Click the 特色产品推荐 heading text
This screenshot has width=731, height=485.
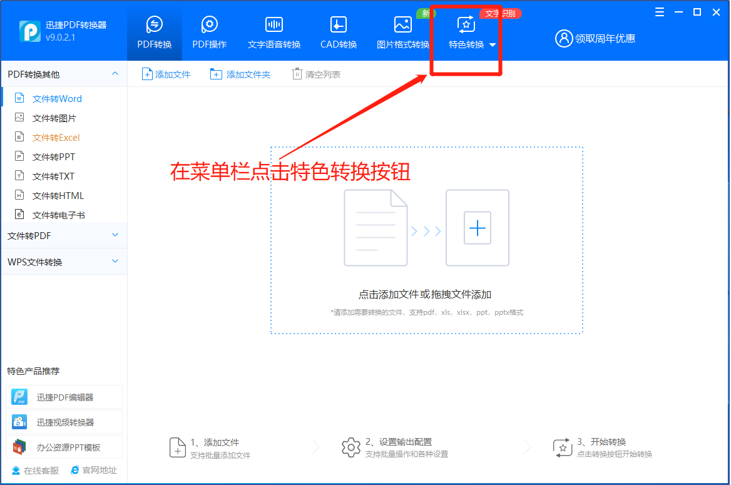(x=34, y=371)
